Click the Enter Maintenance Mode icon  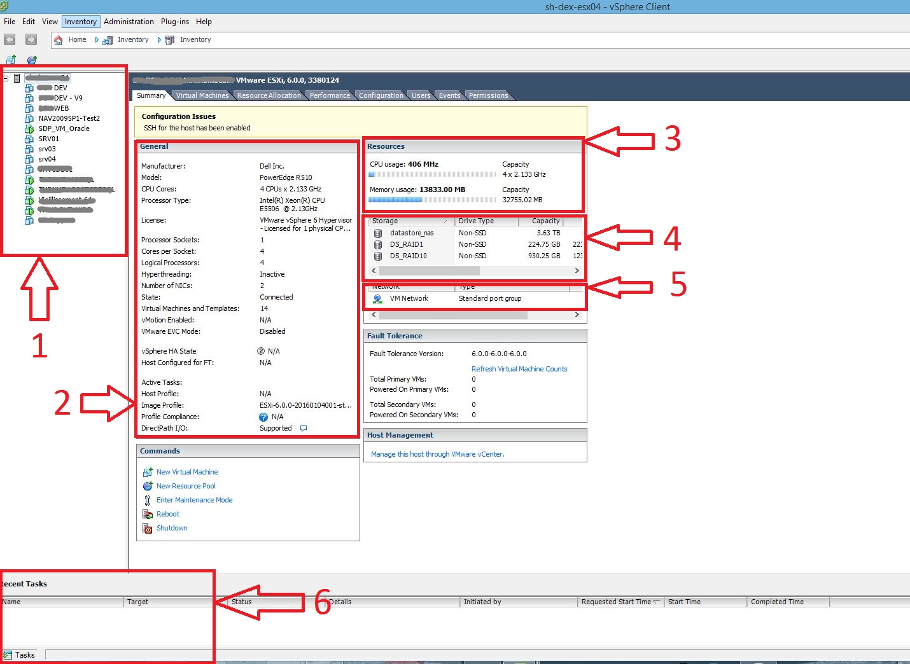tap(148, 501)
